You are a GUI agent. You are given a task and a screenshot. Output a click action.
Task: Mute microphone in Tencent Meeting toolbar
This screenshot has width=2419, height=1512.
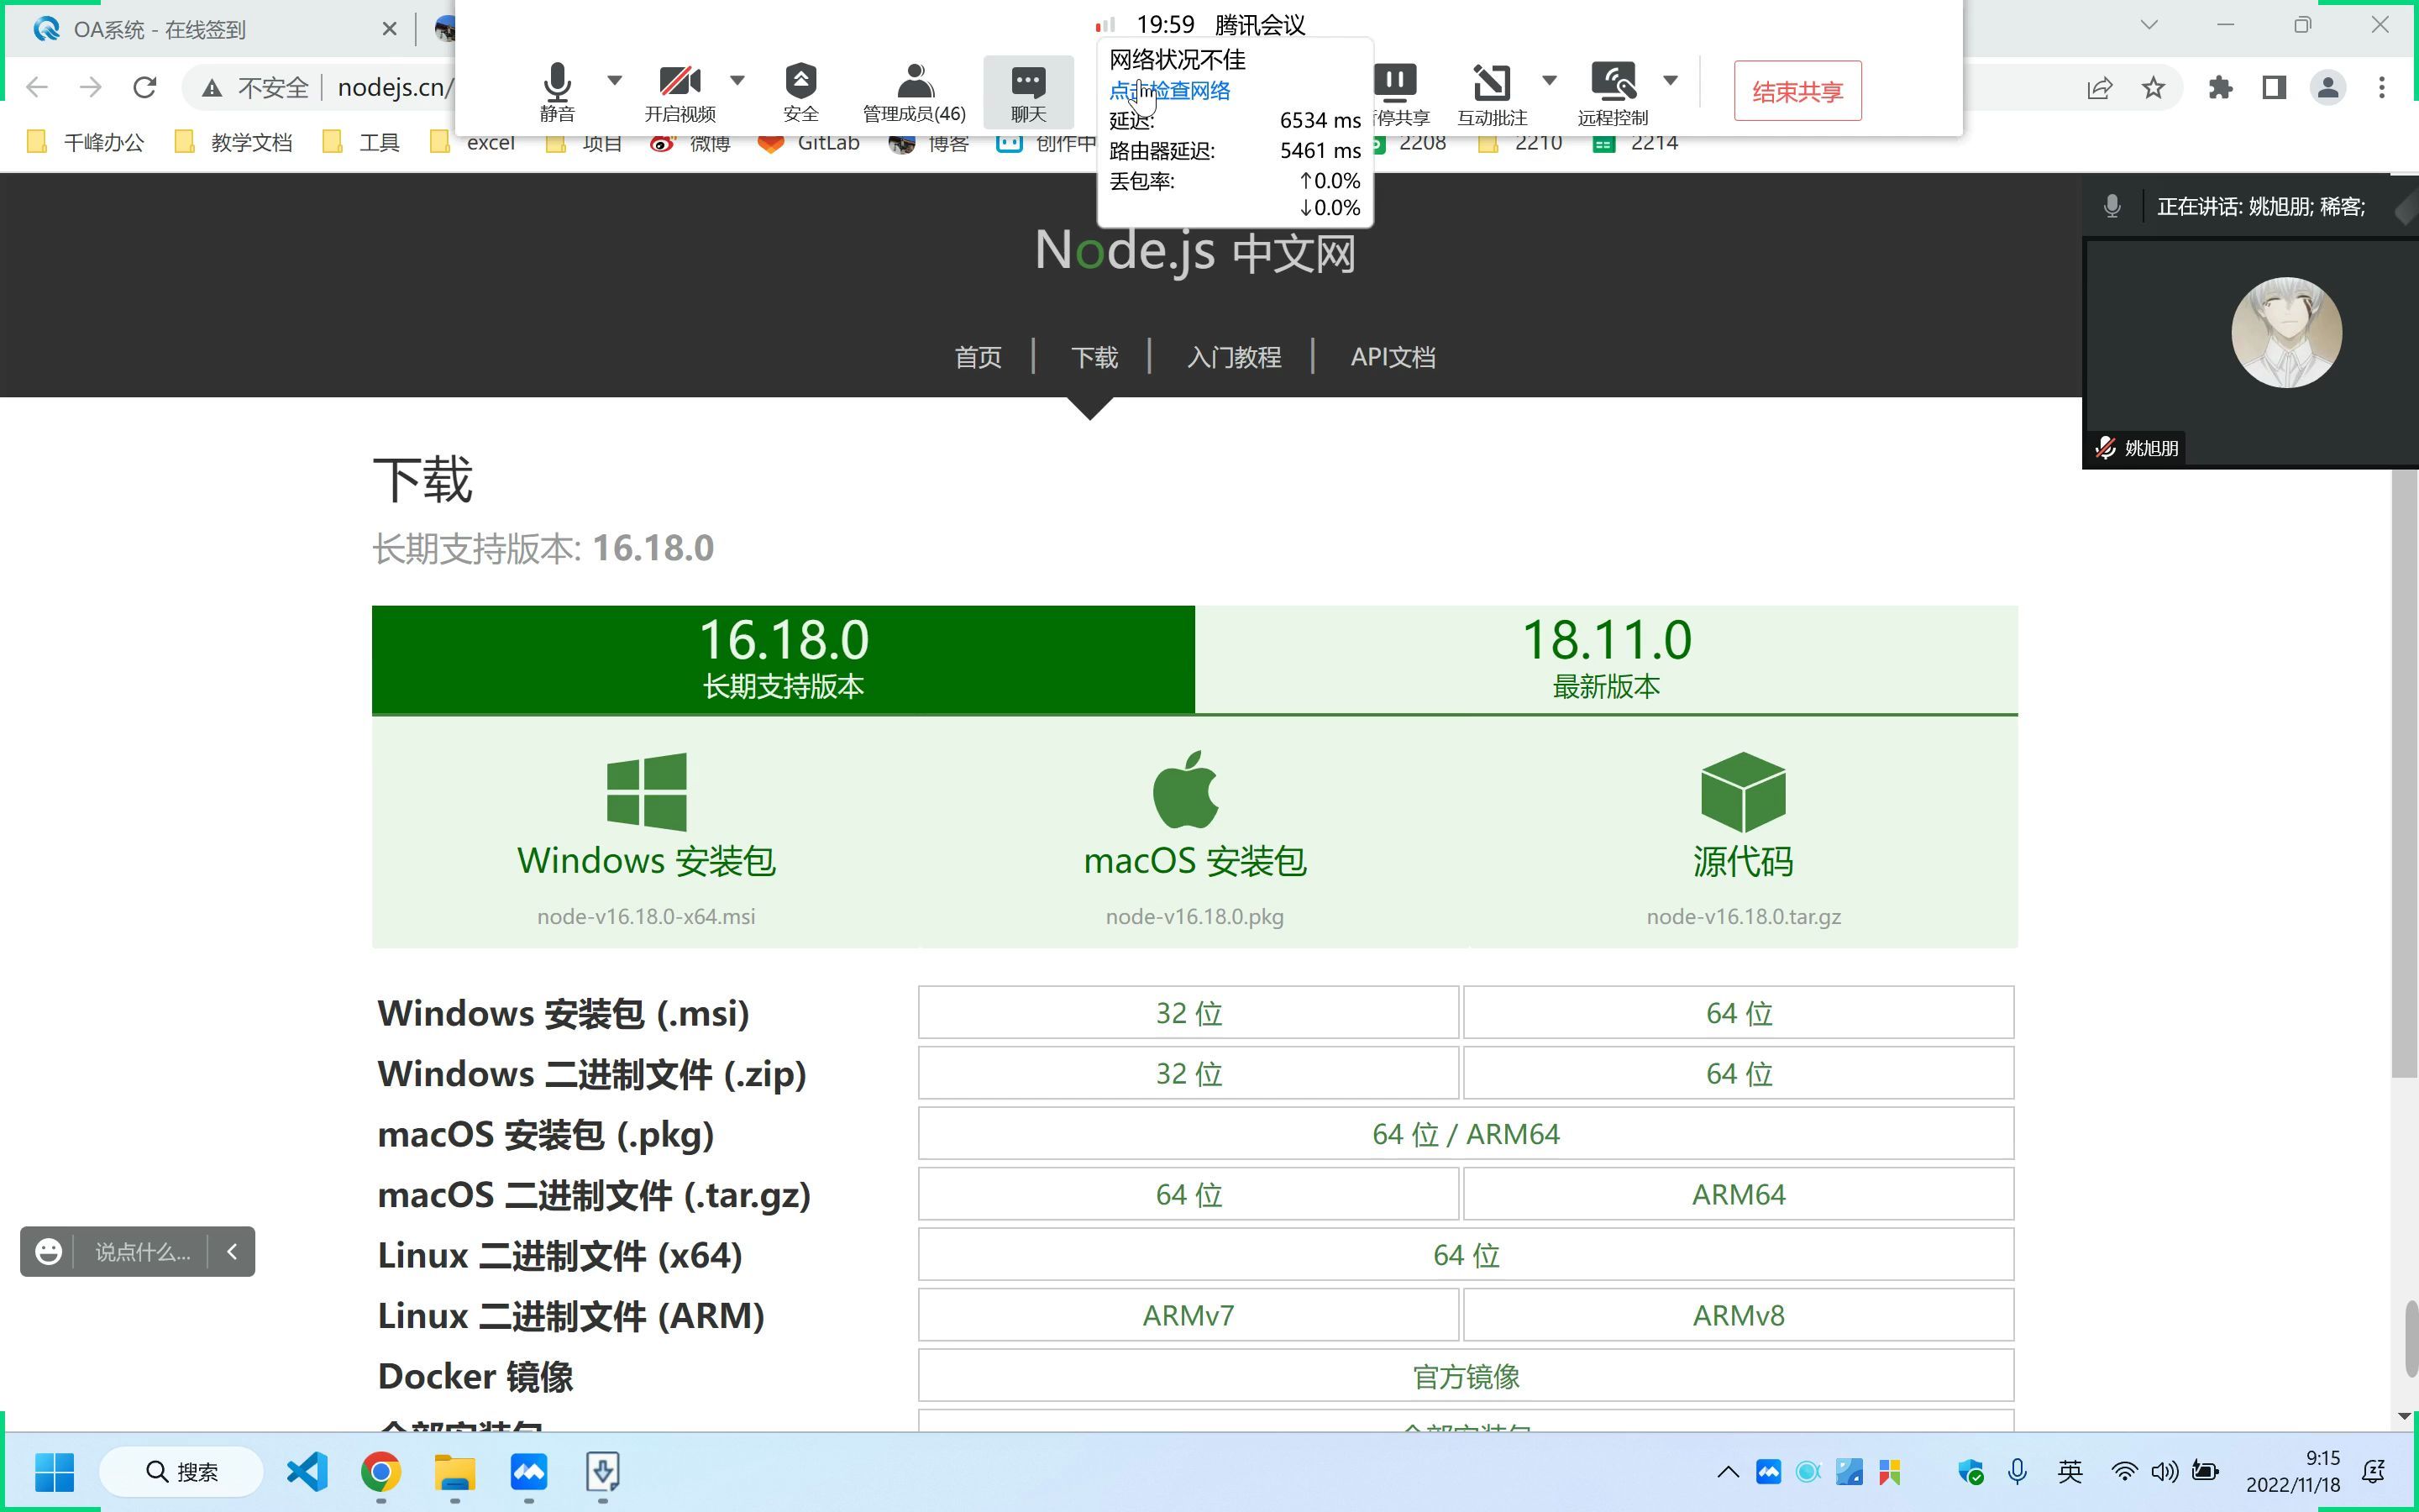click(x=557, y=91)
